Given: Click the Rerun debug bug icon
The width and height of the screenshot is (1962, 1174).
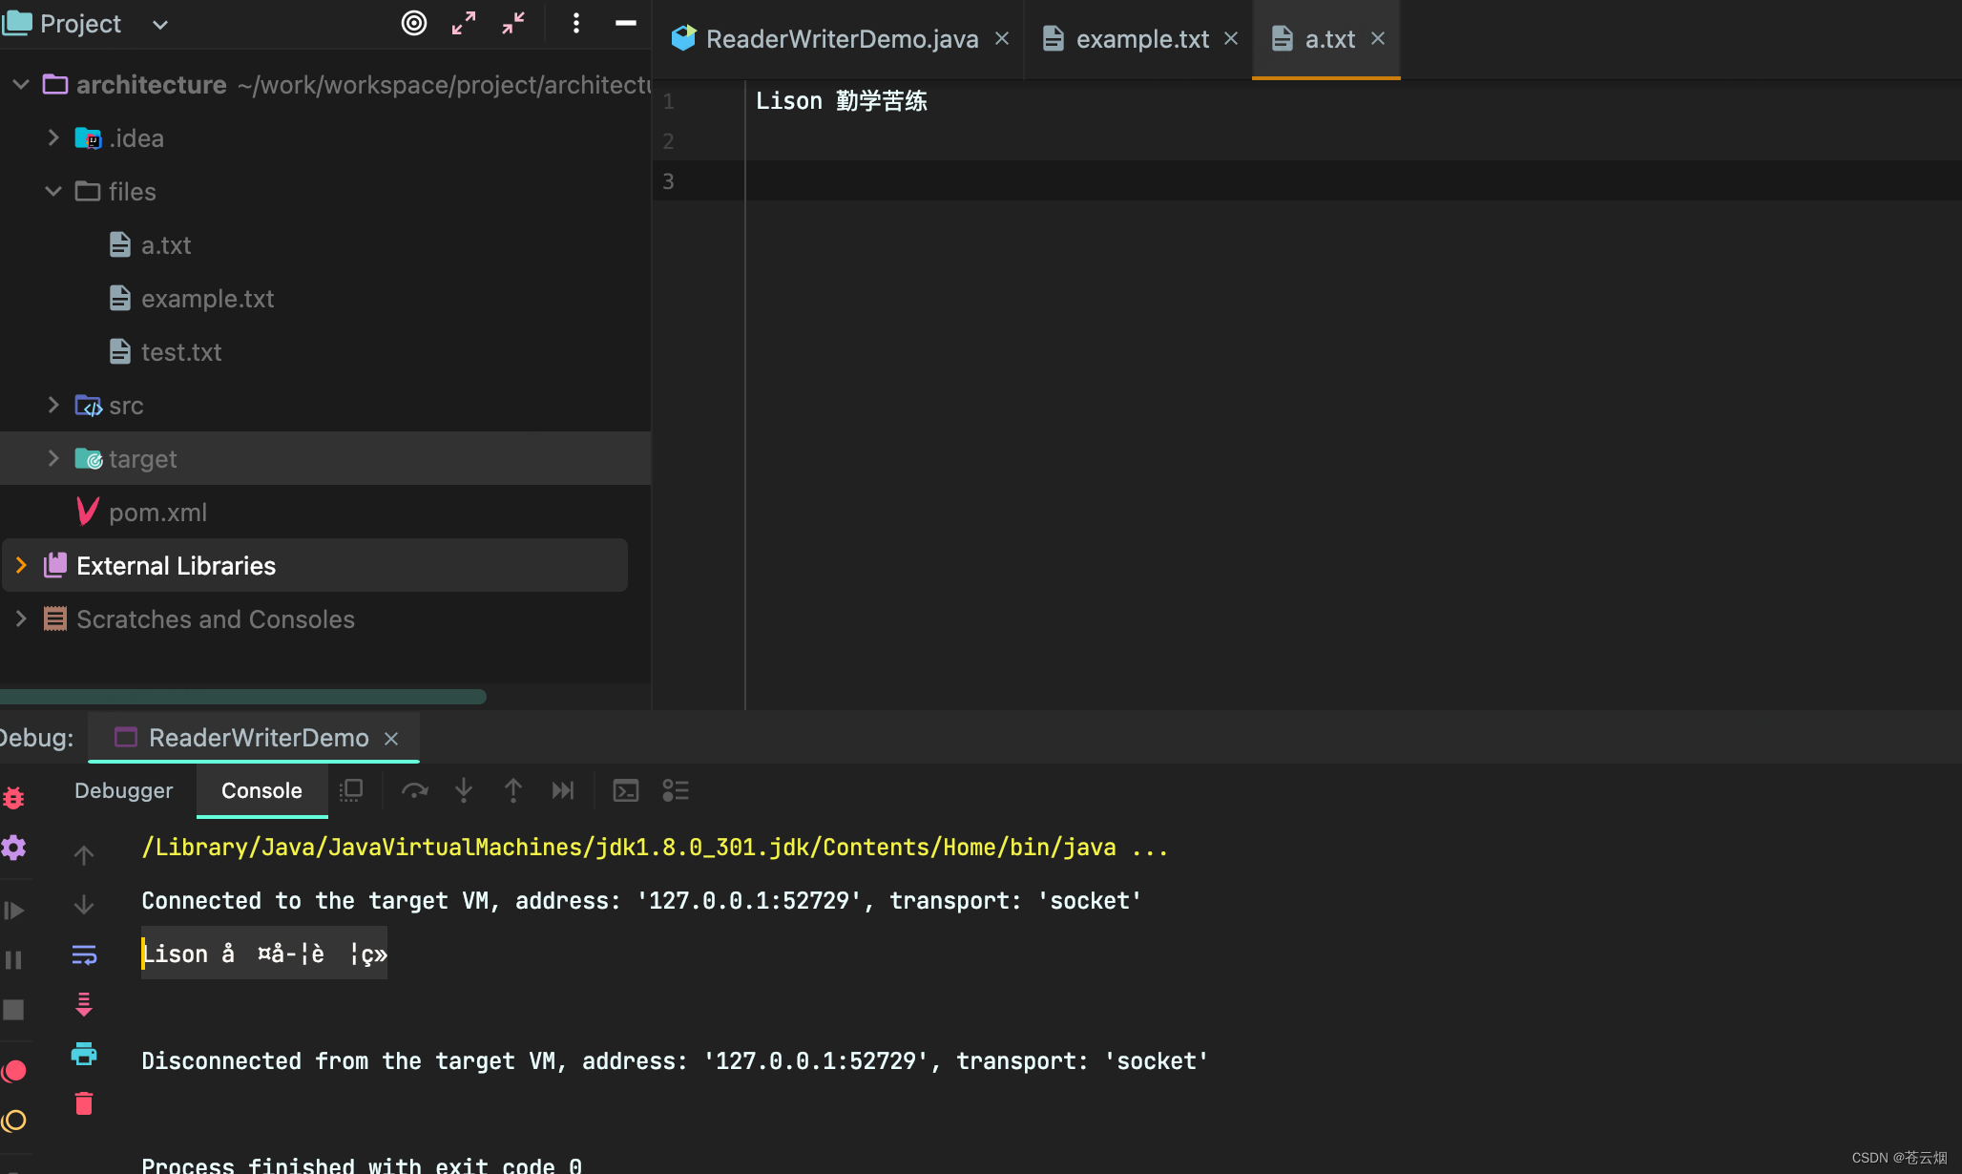Looking at the screenshot, I should (x=13, y=798).
